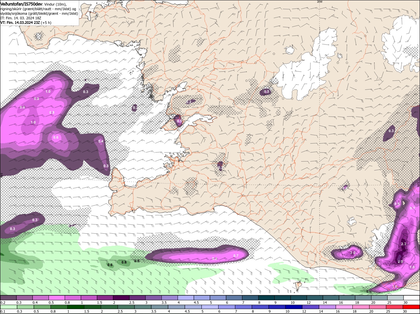The height and width of the screenshot is (314, 420).
Task: Select the '2.0' precipitation value label
Action: pyautogui.click(x=353, y=253)
